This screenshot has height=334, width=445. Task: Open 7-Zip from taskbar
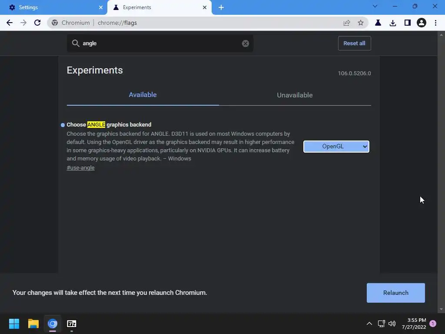pyautogui.click(x=72, y=324)
